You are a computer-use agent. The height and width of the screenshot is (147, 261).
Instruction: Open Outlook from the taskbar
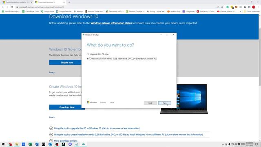click(x=50, y=144)
